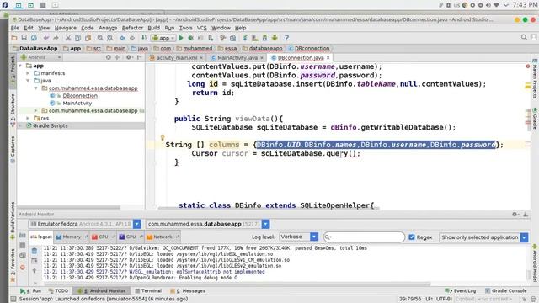Click the Replace toolbar icon

pos(110,38)
